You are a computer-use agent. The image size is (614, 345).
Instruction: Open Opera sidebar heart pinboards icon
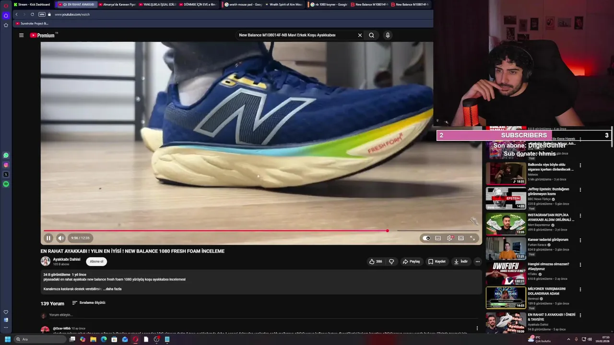click(x=6, y=312)
